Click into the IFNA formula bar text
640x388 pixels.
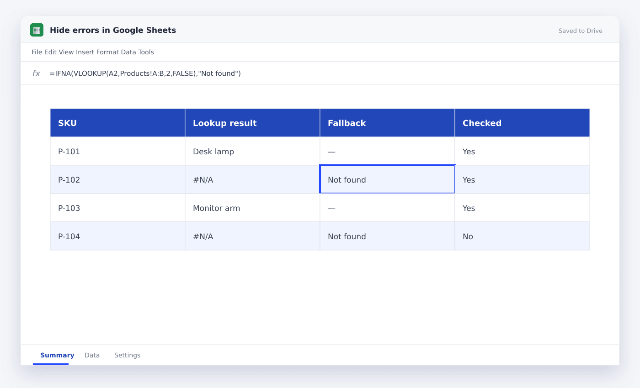click(145, 73)
